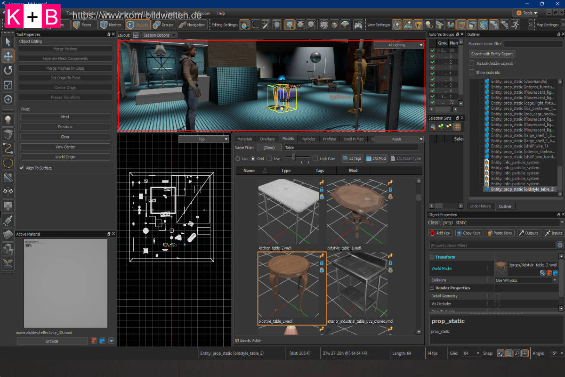Open the Class prop_static dropdown

(503, 222)
